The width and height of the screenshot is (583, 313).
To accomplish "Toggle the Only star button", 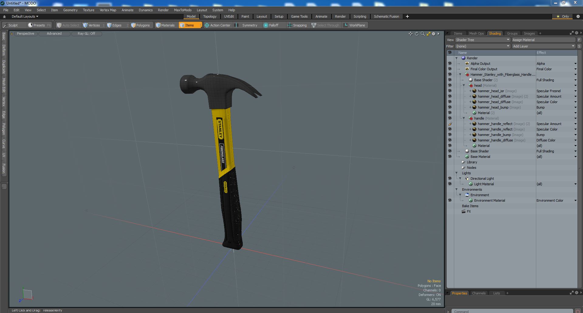I will [563, 16].
